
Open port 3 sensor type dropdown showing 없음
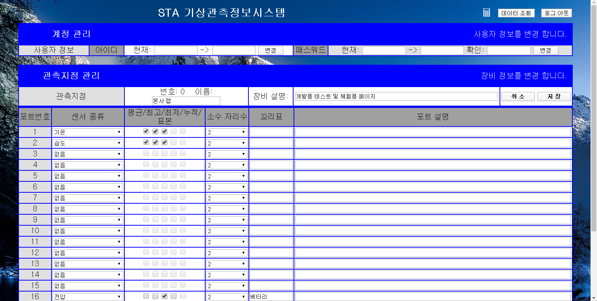[88, 154]
